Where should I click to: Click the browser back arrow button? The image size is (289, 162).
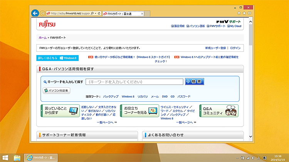[35, 13]
